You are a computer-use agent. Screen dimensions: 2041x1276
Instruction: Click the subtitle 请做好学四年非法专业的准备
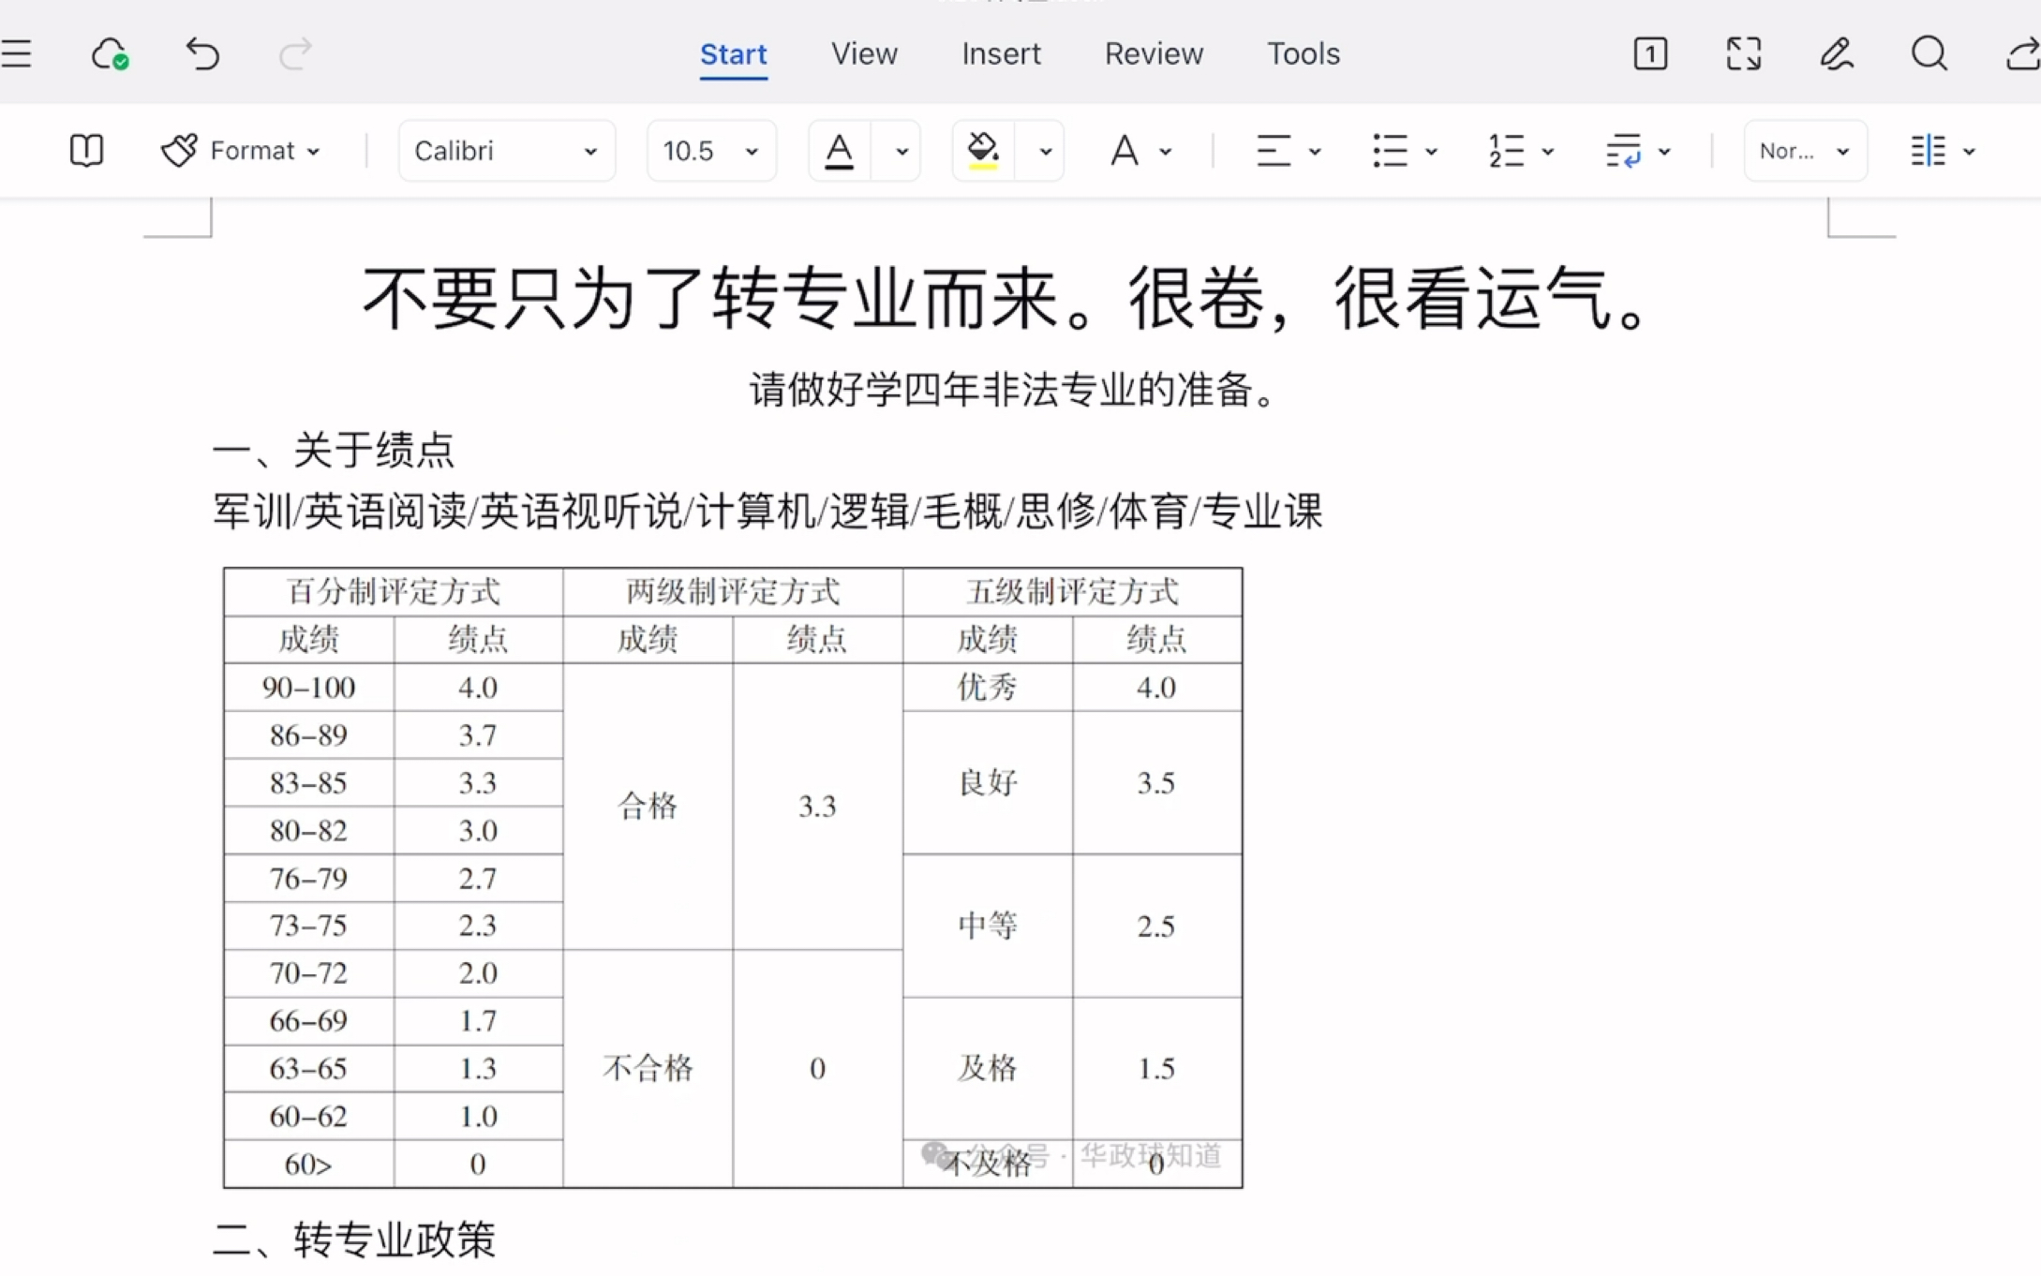1014,389
